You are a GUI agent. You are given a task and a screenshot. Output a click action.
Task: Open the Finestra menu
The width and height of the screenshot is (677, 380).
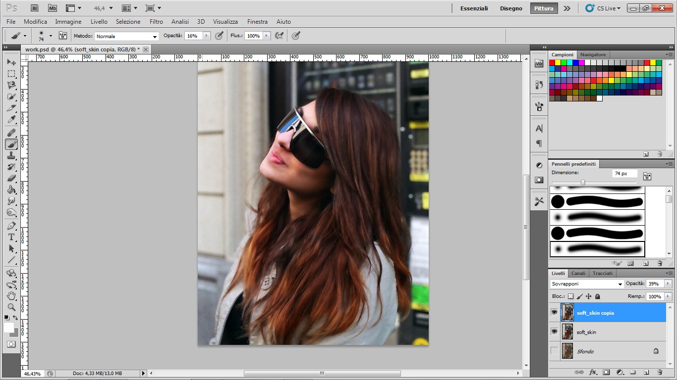point(257,22)
